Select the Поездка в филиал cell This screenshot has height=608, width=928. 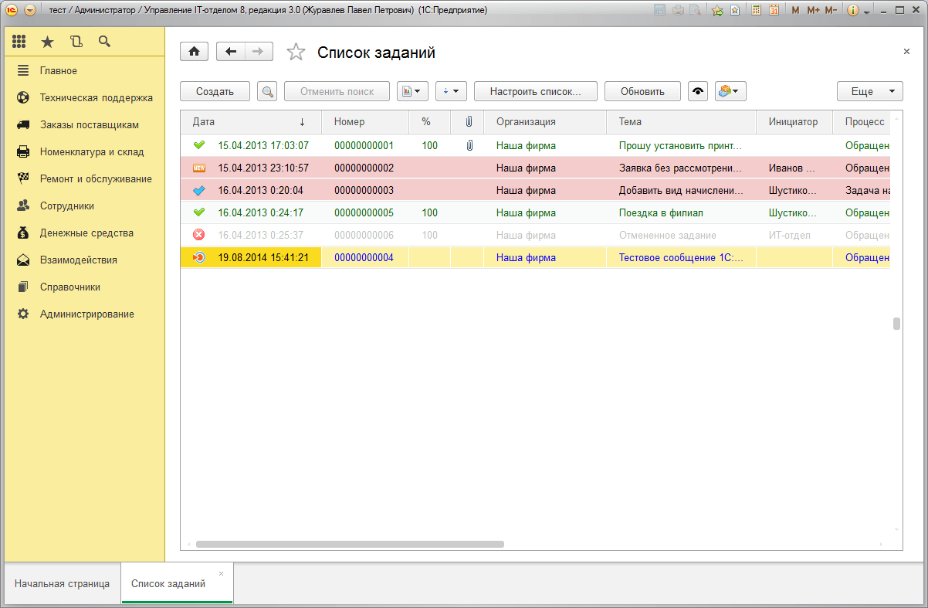pos(681,212)
